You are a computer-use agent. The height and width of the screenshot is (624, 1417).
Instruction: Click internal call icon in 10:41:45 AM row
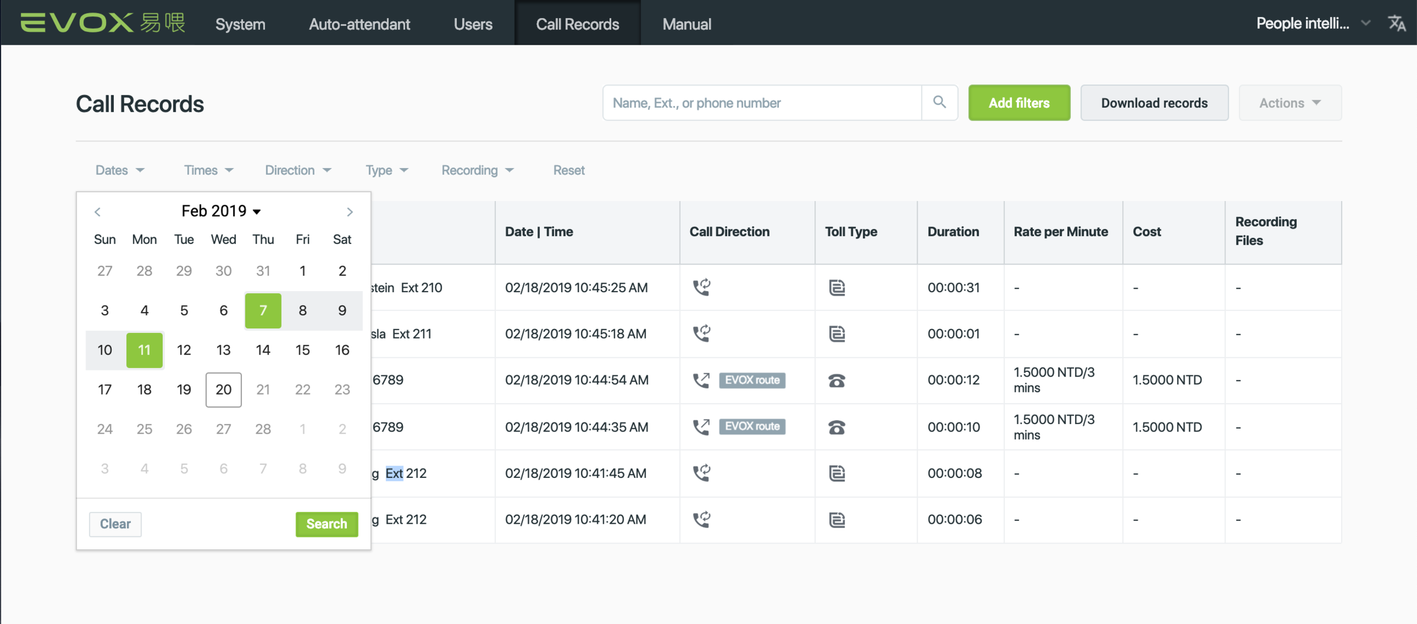(702, 473)
